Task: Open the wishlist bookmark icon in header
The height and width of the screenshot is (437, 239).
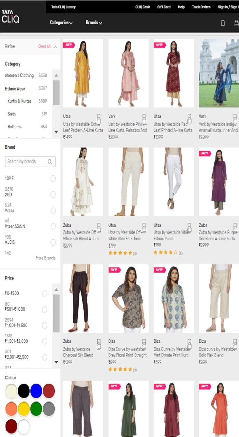Action: coord(223,23)
